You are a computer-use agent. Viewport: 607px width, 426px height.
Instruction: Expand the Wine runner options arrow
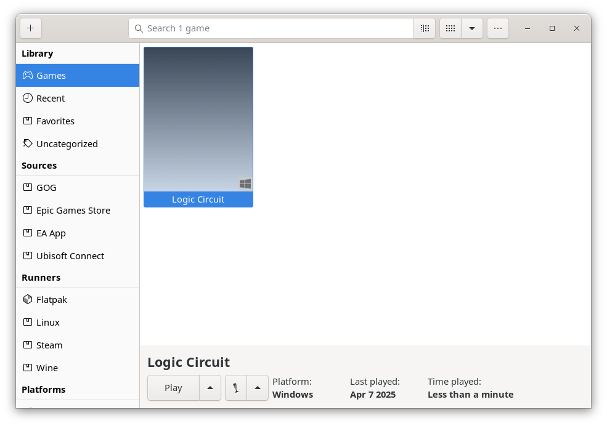(258, 388)
